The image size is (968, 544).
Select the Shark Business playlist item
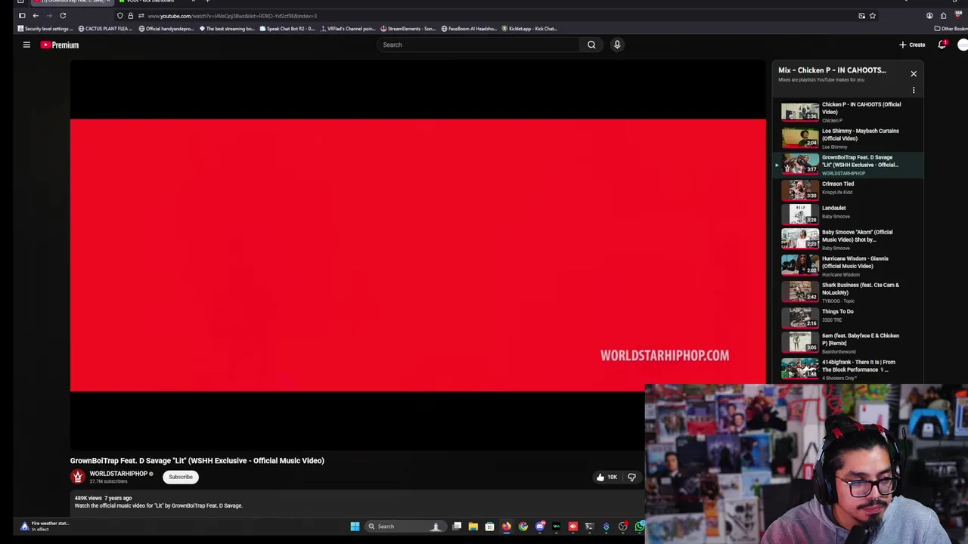847,292
